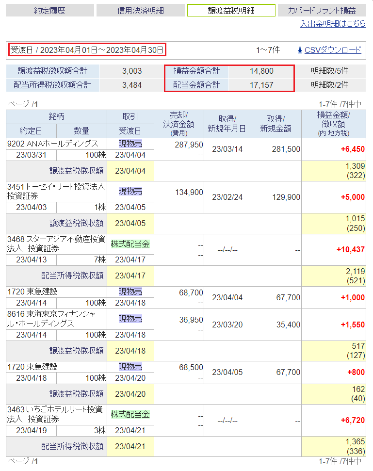
Task: Click the 3468 スターアジア不動産投資法人 name
Action: point(56,244)
